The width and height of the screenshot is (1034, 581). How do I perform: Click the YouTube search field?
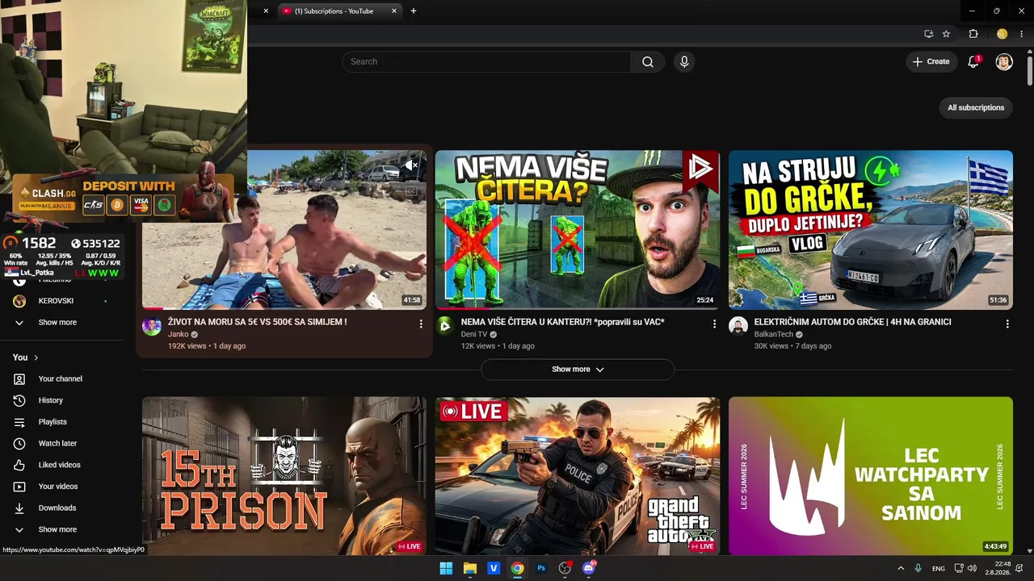487,61
